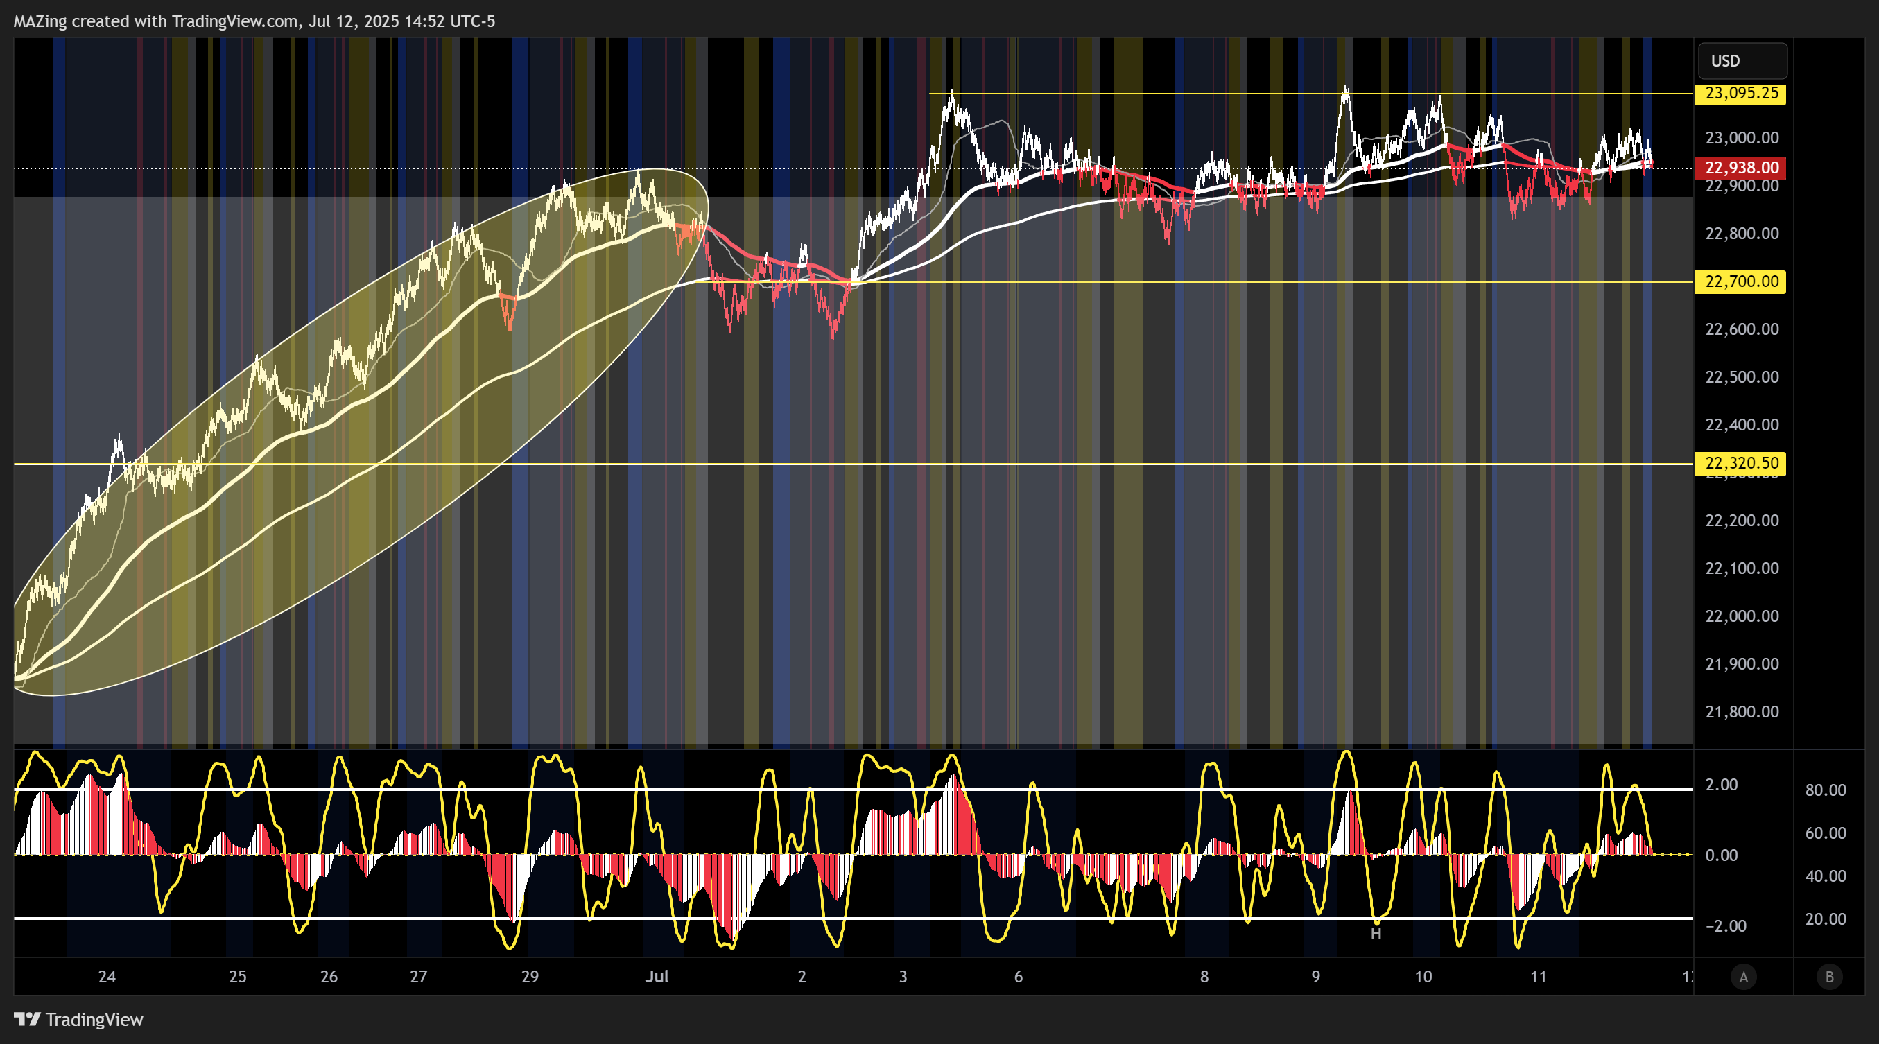Click date label 8 on time axis
The image size is (1879, 1044).
(x=1204, y=977)
